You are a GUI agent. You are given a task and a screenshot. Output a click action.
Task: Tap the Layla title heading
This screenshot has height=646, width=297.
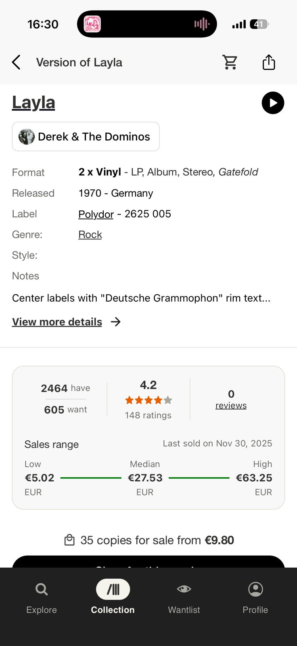pyautogui.click(x=33, y=102)
